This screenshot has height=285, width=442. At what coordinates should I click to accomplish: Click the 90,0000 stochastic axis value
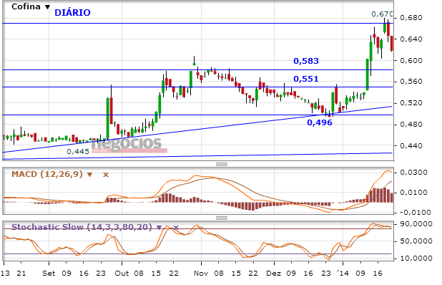(x=416, y=224)
